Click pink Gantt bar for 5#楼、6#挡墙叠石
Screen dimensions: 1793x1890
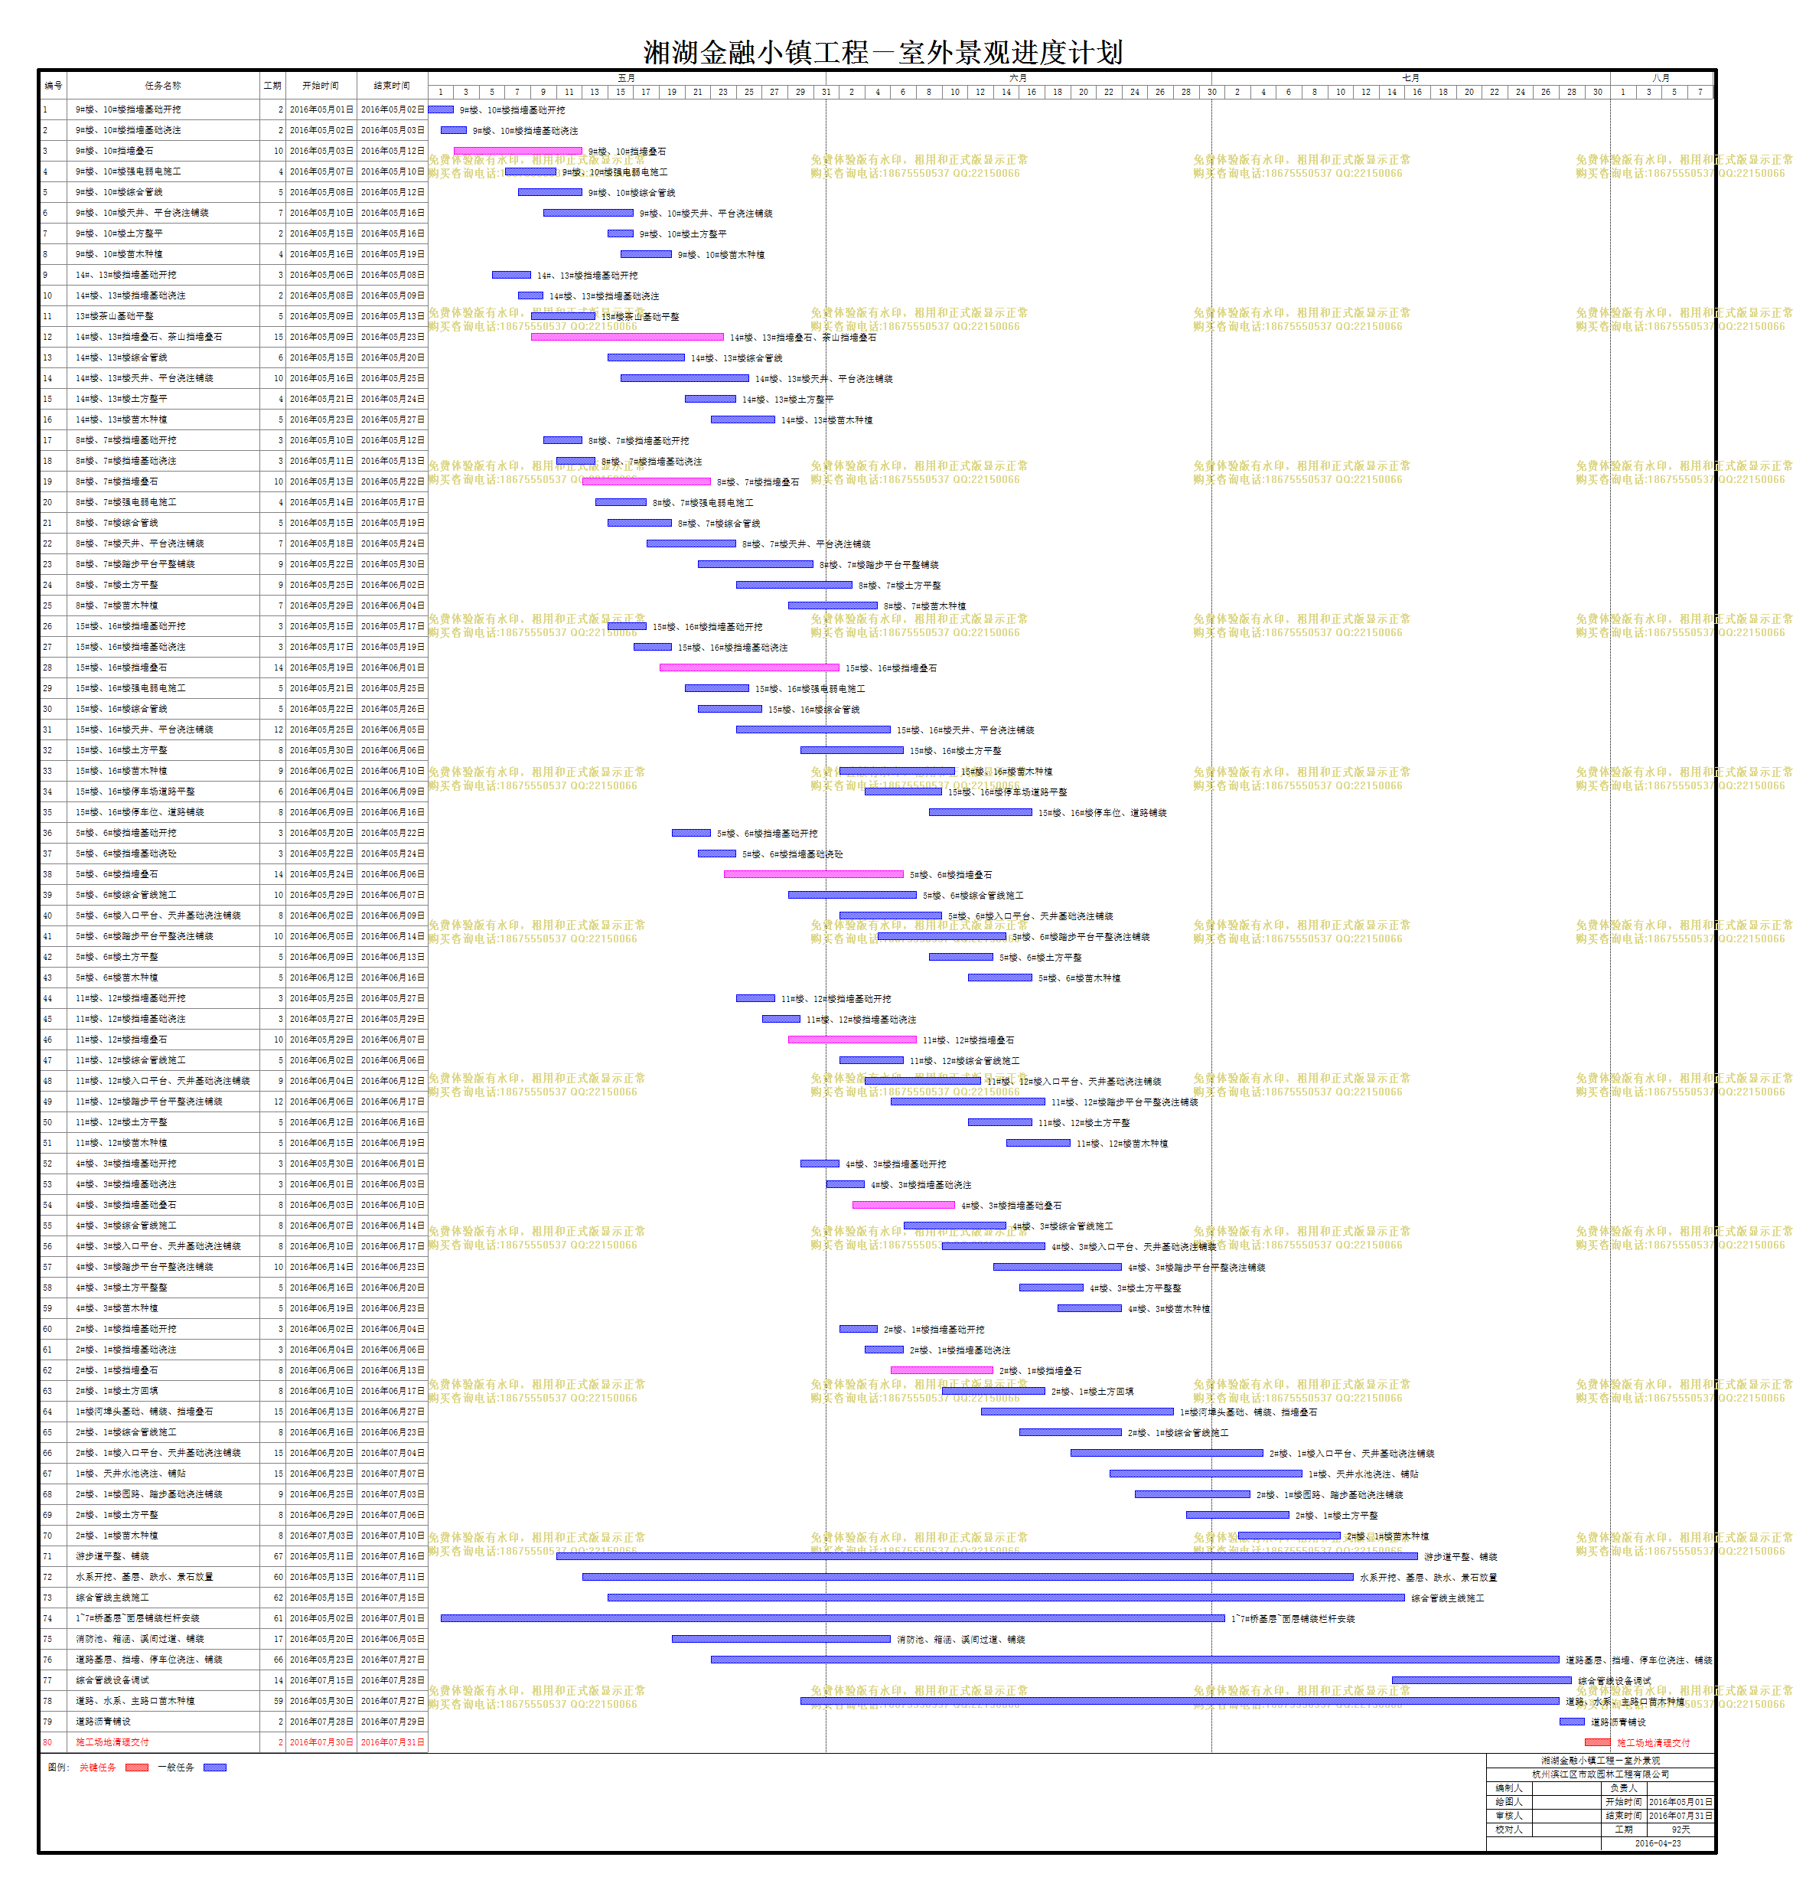coord(813,873)
